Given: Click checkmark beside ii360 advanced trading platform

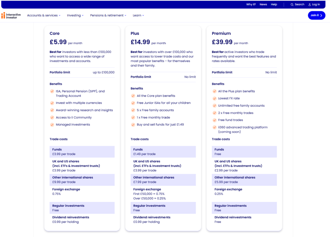Looking at the screenshot, I should [x=214, y=127].
